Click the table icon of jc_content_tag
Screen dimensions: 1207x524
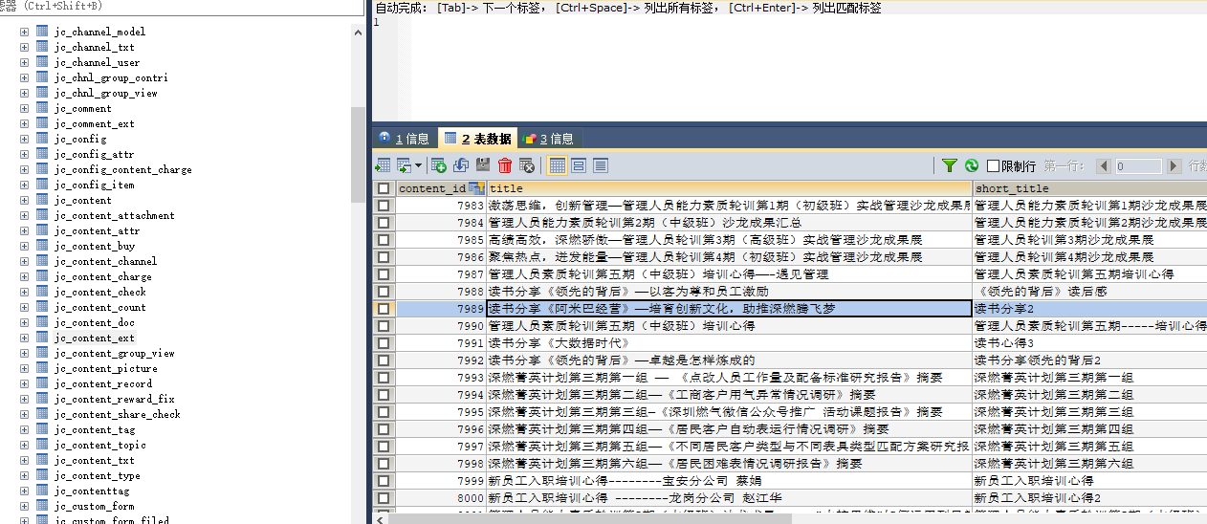[x=42, y=429]
